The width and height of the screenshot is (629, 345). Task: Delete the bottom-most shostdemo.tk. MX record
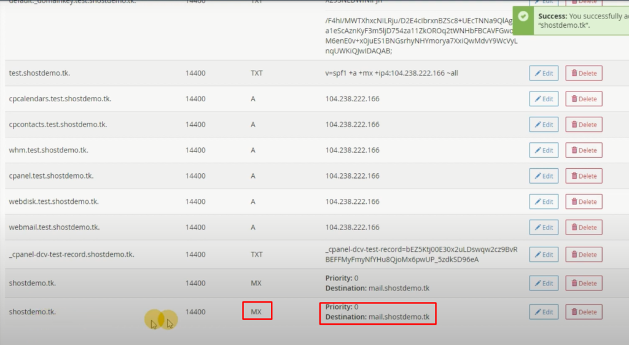[x=584, y=312]
